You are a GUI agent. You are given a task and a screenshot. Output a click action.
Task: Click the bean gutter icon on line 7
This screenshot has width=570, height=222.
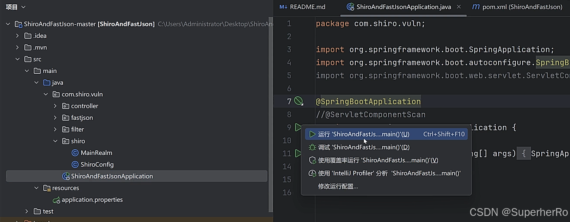click(298, 101)
